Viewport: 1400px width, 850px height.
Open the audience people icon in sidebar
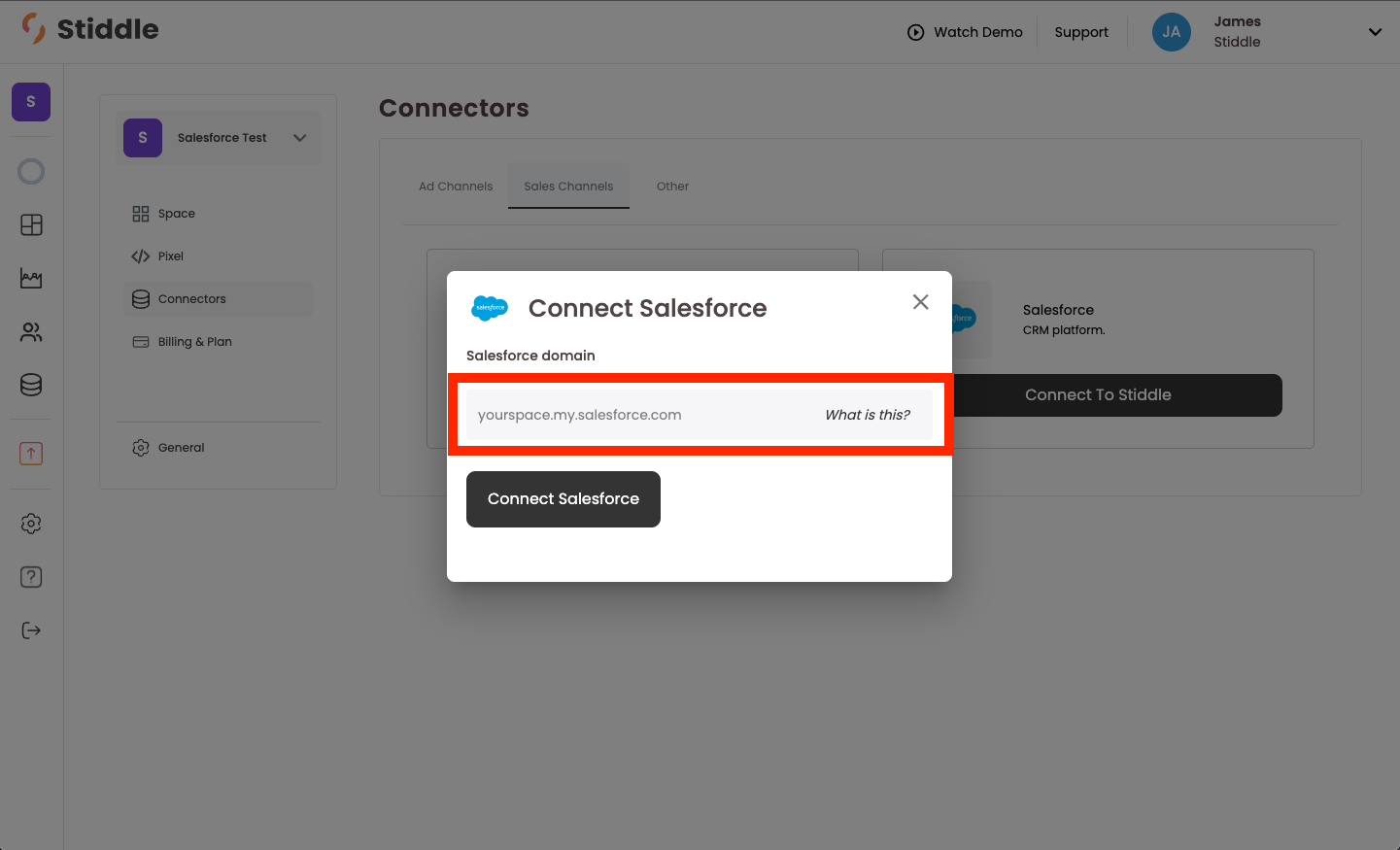[31, 332]
